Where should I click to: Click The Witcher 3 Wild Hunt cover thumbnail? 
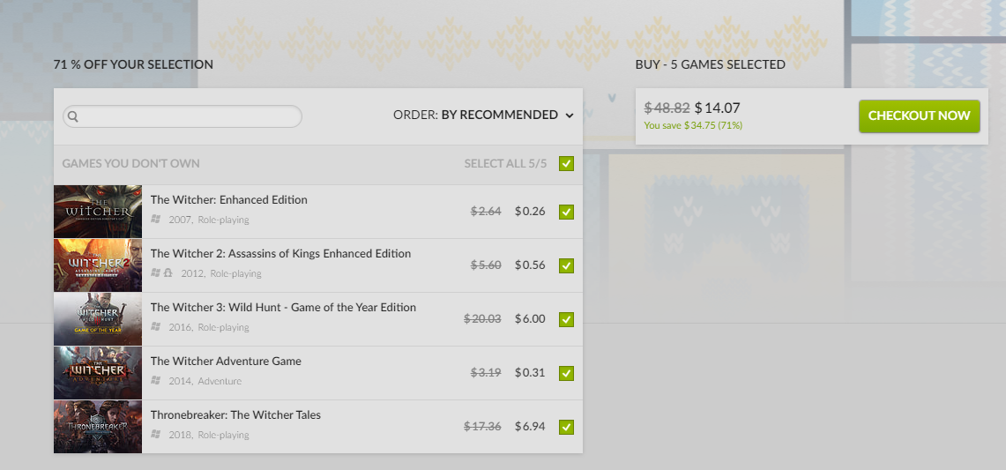point(98,319)
